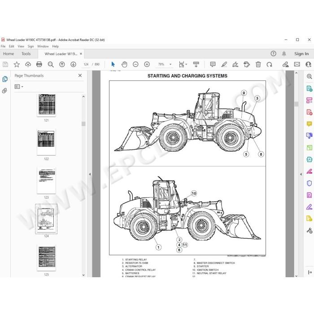Click the document scroll up arrow

coord(297,73)
